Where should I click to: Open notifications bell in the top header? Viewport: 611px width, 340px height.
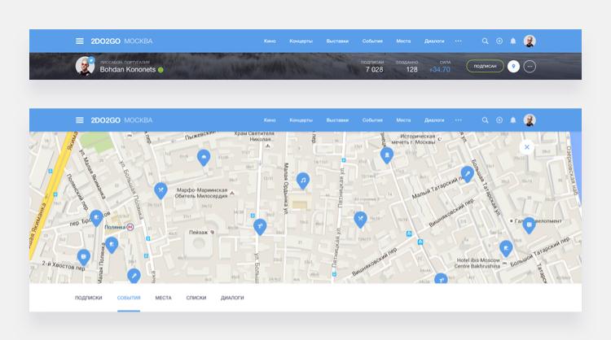[x=512, y=41]
